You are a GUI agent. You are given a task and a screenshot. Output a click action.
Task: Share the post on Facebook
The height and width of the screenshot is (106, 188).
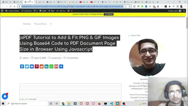point(22,67)
